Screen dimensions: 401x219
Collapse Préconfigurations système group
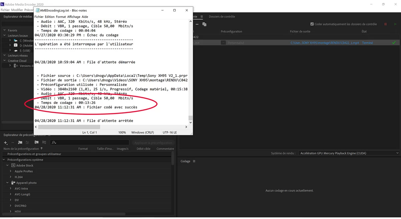click(x=4, y=160)
